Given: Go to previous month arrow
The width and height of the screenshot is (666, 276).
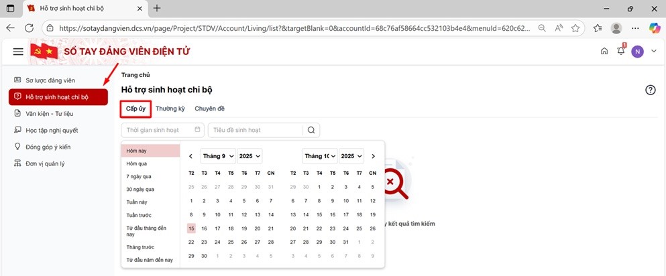Looking at the screenshot, I should [x=191, y=156].
